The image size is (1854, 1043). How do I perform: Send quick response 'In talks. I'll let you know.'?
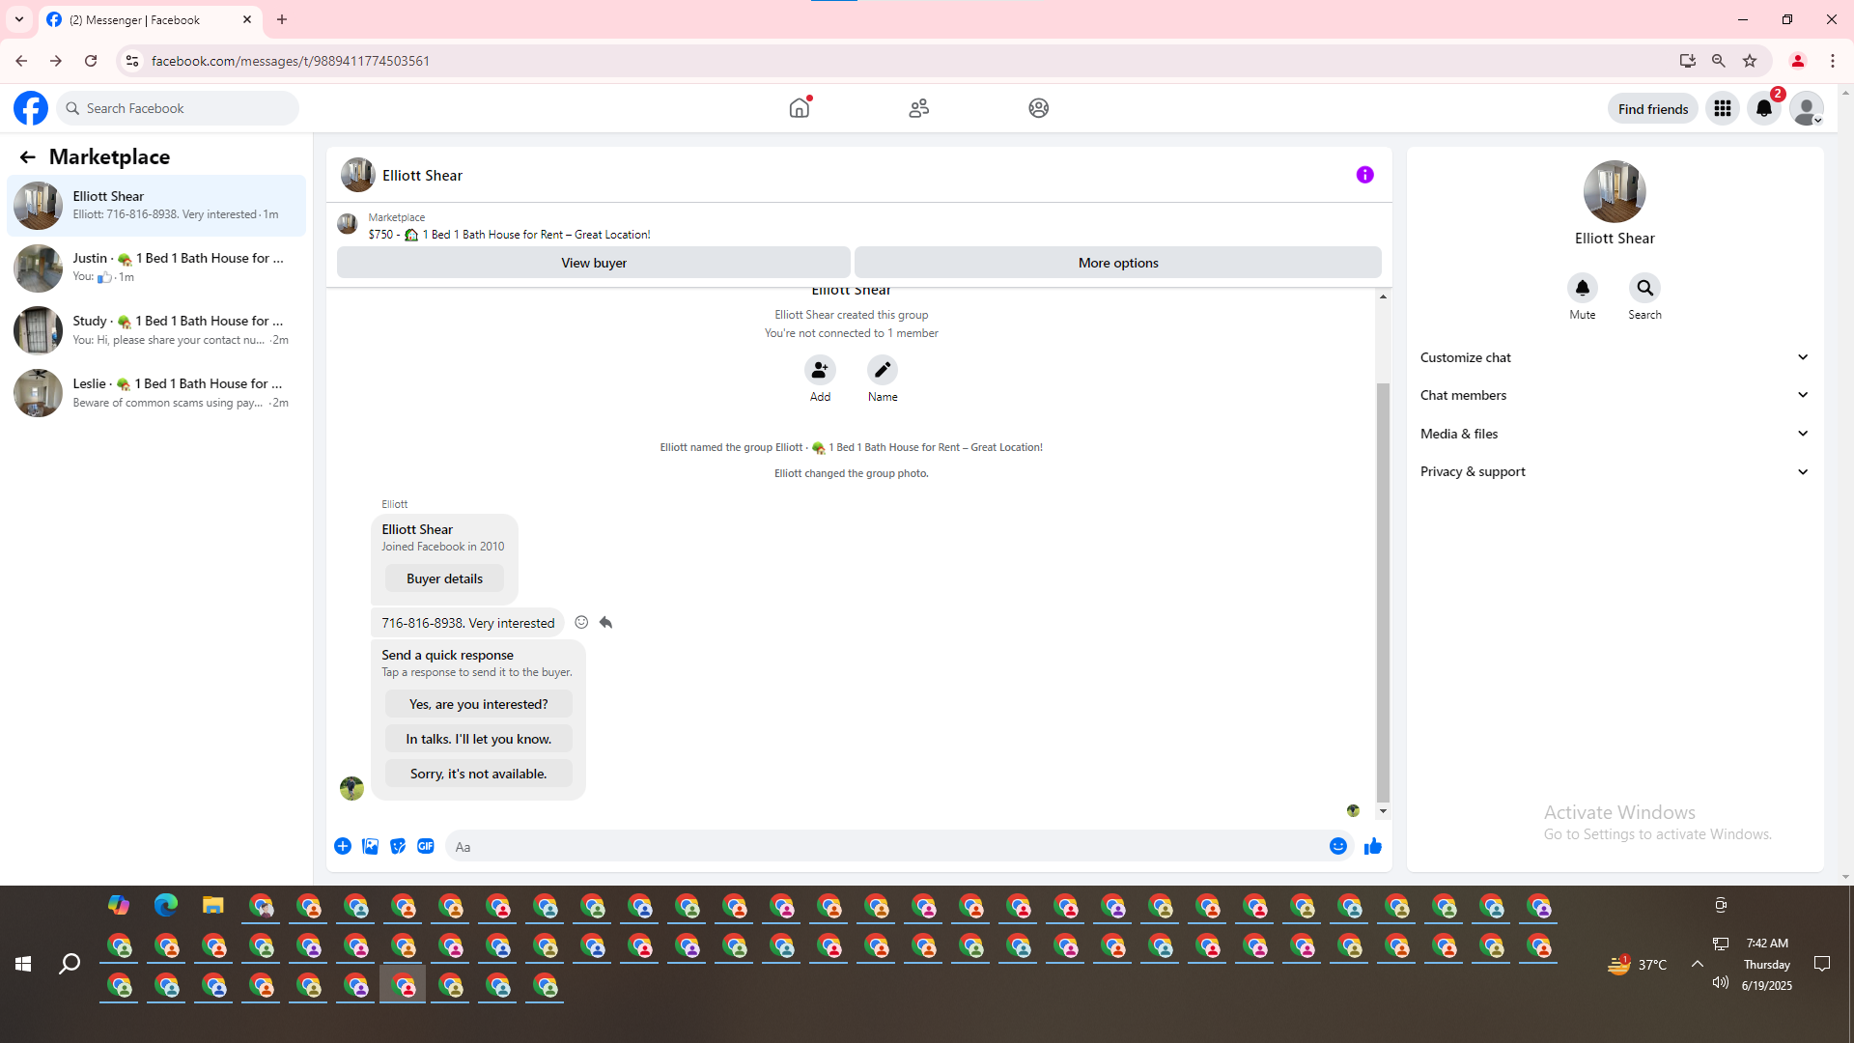click(479, 739)
